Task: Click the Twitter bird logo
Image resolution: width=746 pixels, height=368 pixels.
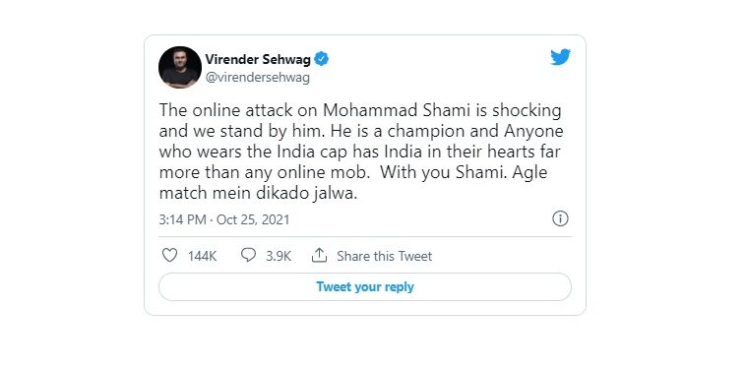Action: pyautogui.click(x=560, y=57)
